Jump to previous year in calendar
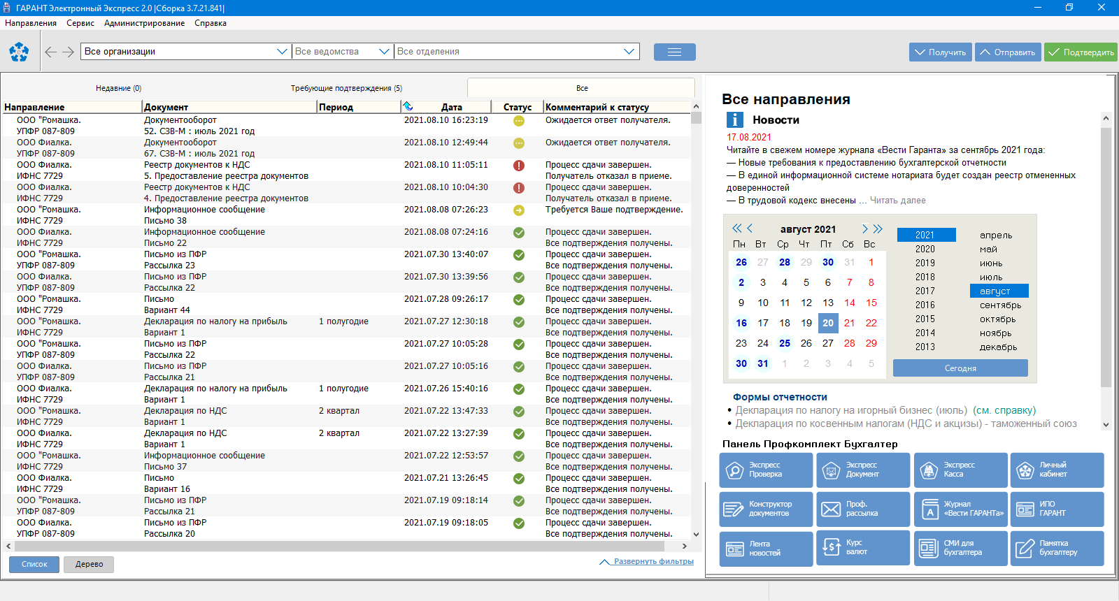This screenshot has height=601, width=1119. (x=736, y=229)
